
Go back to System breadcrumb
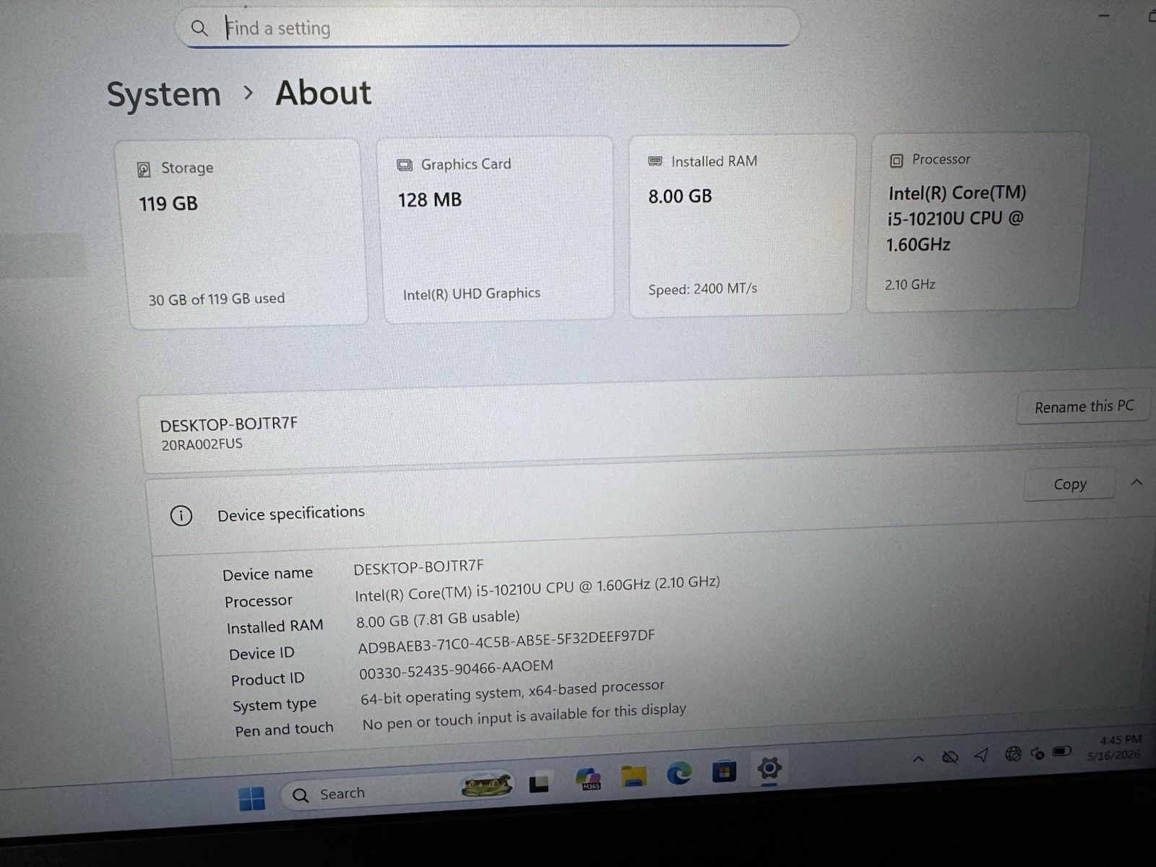click(x=164, y=95)
